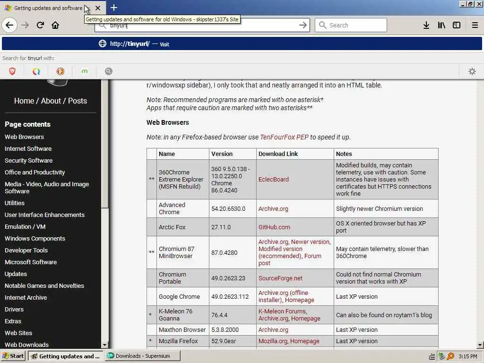Click the globe icon in URL suggestion
The height and width of the screenshot is (363, 484).
pyautogui.click(x=103, y=43)
